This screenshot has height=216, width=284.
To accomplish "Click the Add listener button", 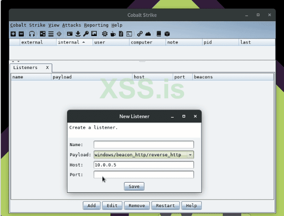I will coord(91,206).
